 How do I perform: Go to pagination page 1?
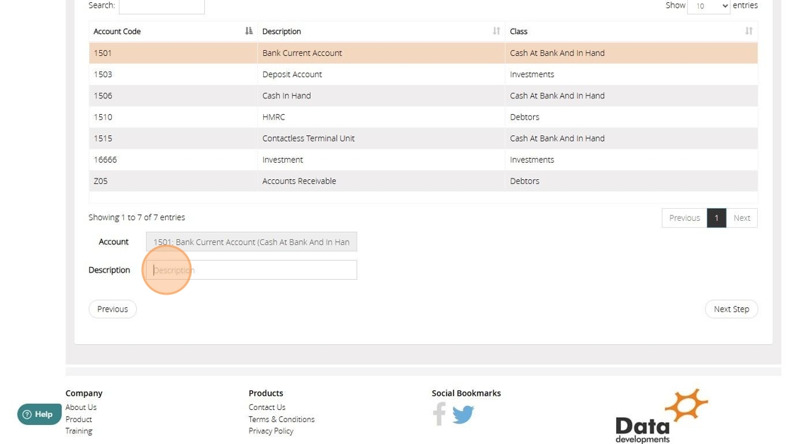pyautogui.click(x=716, y=218)
